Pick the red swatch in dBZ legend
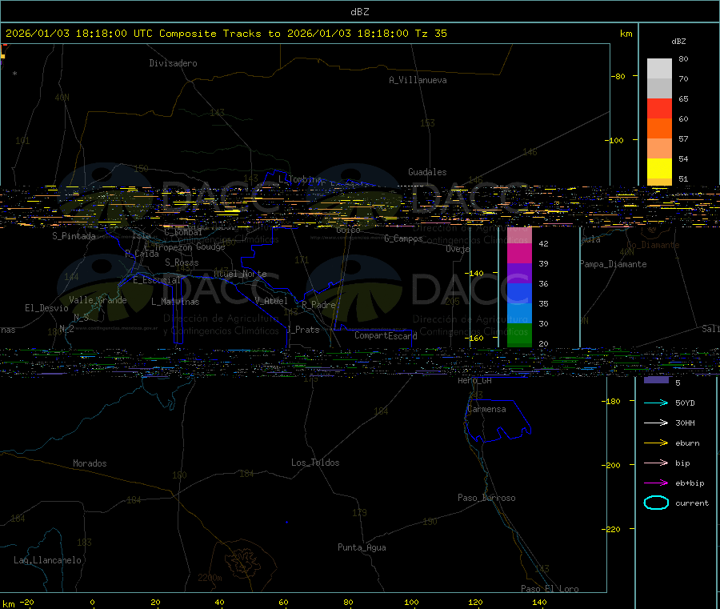The height and width of the screenshot is (609, 720). tap(659, 108)
